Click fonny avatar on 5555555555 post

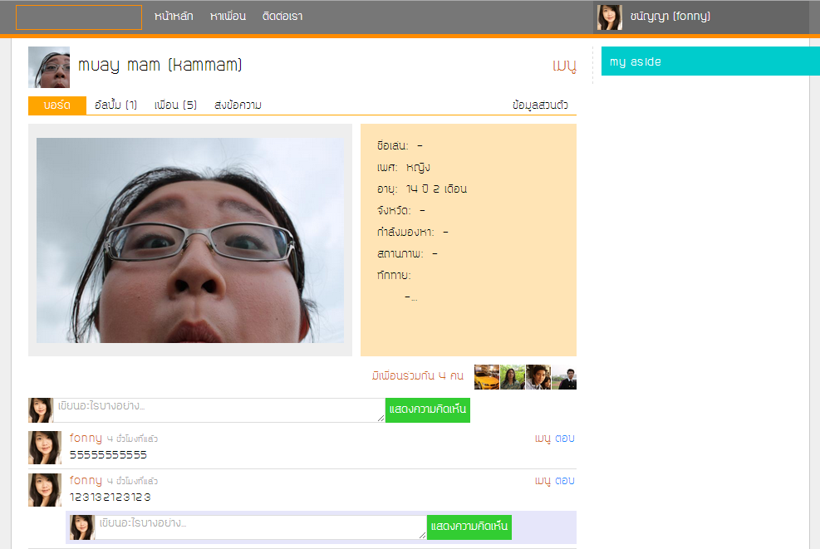tap(45, 448)
